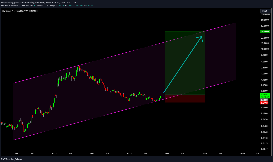The width and height of the screenshot is (273, 162).
Task: Click the 0.0650 price axis label
Action: click(x=264, y=119)
